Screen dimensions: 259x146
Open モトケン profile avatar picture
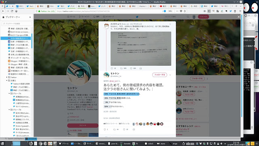click(x=79, y=73)
